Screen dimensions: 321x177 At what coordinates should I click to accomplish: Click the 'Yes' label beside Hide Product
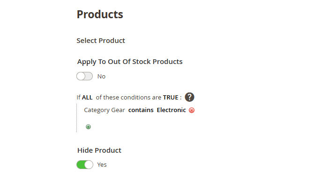[102, 164]
